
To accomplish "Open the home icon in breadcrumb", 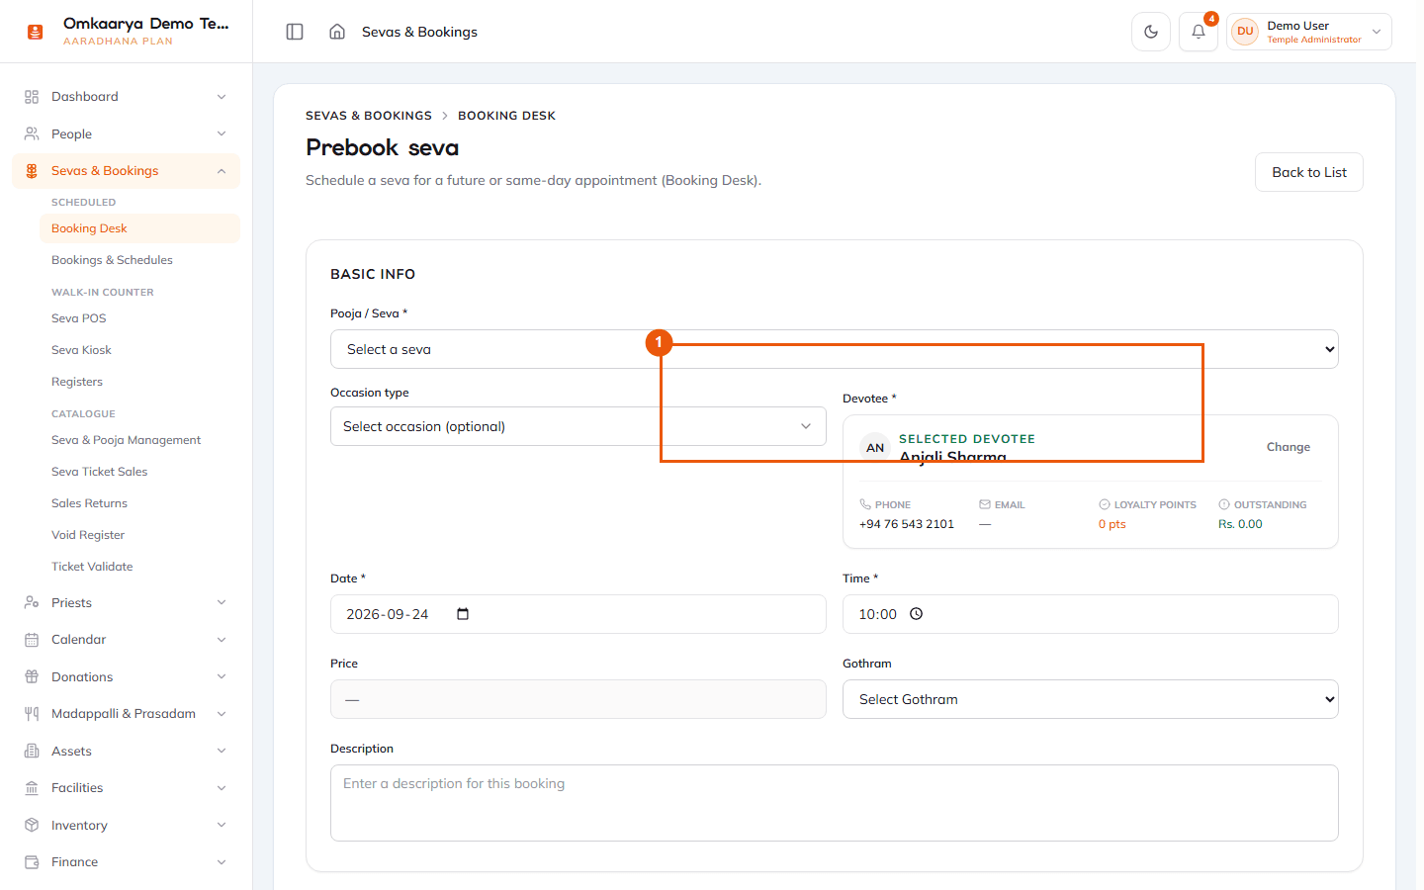I will [337, 32].
